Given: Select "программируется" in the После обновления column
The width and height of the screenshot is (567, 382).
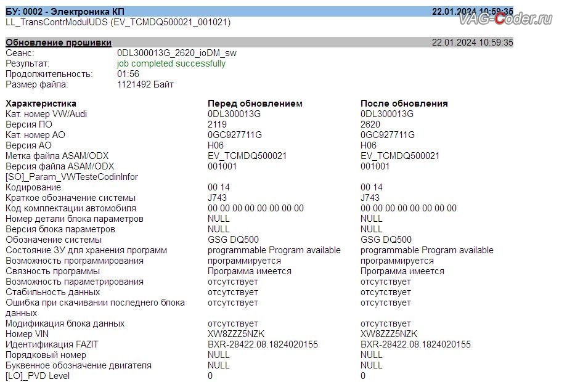Looking at the screenshot, I should pyautogui.click(x=397, y=261).
